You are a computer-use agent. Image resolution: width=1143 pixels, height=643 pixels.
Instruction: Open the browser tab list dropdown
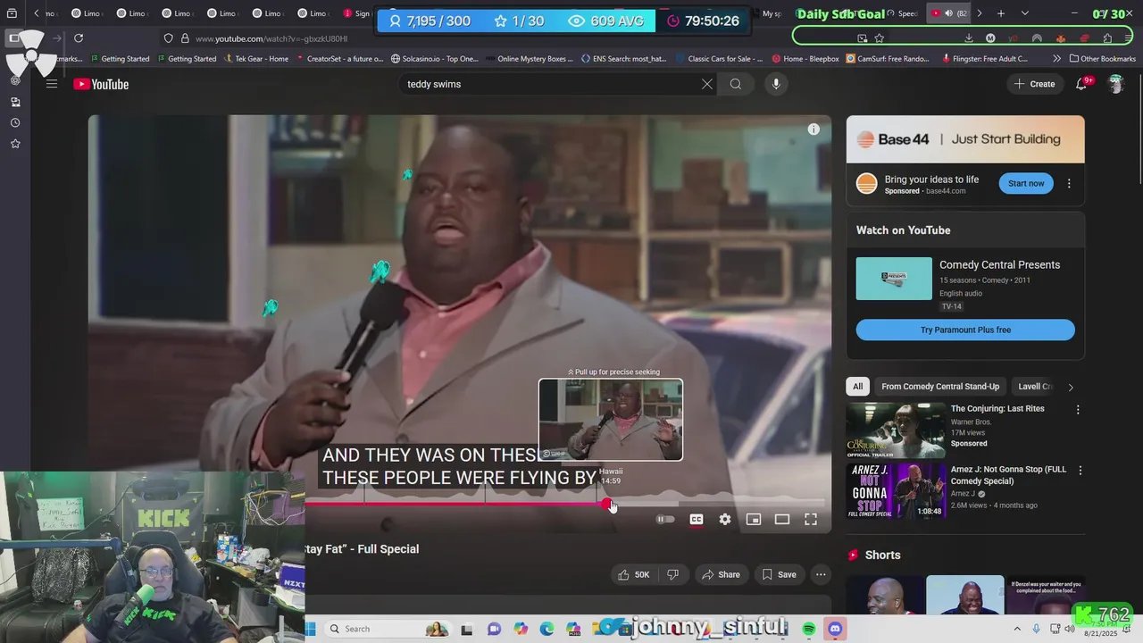(1024, 13)
